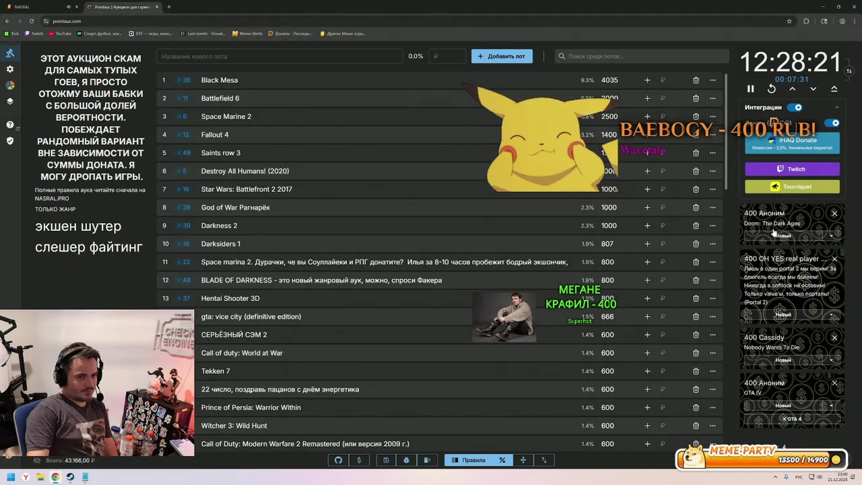Dismiss the Cassidy donation card
This screenshot has height=485, width=862.
click(x=834, y=337)
